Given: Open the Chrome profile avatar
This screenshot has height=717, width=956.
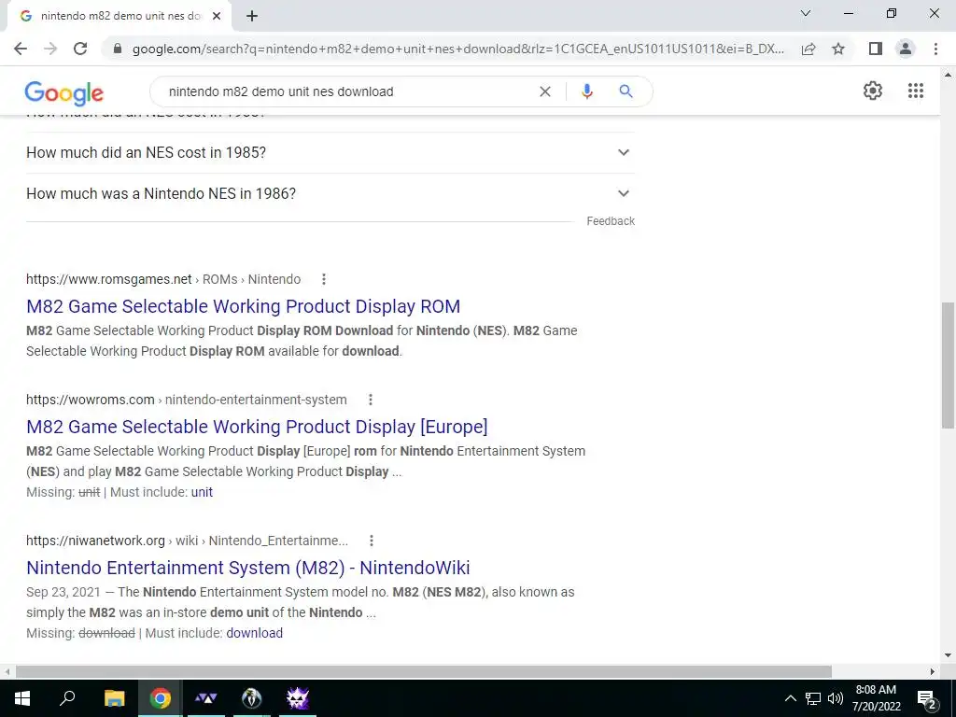Looking at the screenshot, I should 906,49.
